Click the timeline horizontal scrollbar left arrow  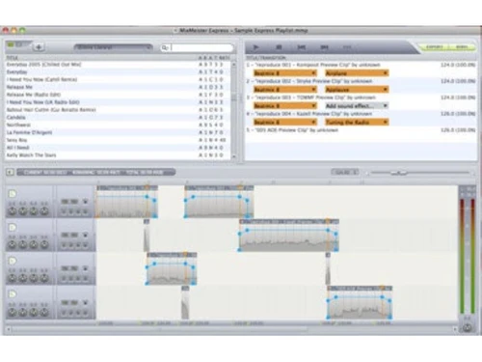pos(9,329)
